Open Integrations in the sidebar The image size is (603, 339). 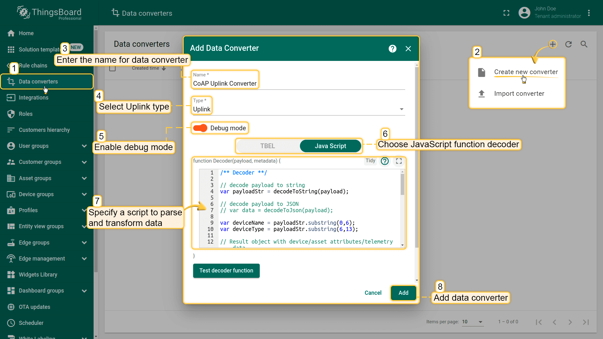tap(34, 98)
